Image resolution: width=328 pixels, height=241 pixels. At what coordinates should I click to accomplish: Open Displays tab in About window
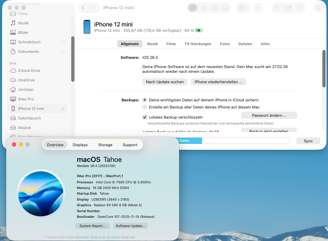click(x=80, y=145)
